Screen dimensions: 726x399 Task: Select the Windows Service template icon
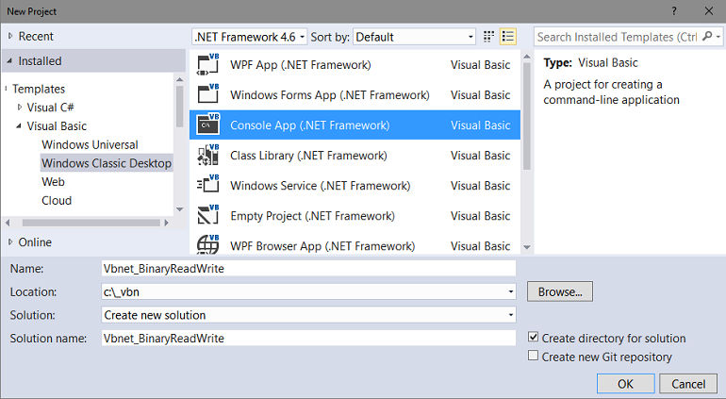207,185
